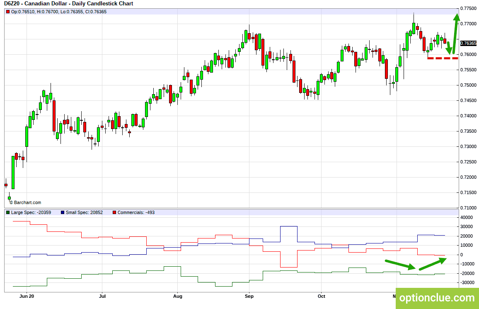The width and height of the screenshot is (479, 309).
Task: Click the large green up arrow on price chart
Action: pos(455,34)
